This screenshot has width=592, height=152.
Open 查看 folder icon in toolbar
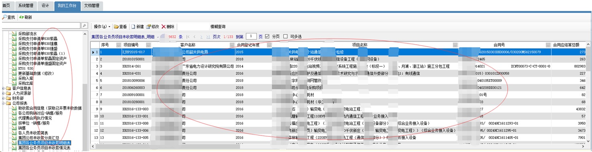pyautogui.click(x=116, y=27)
